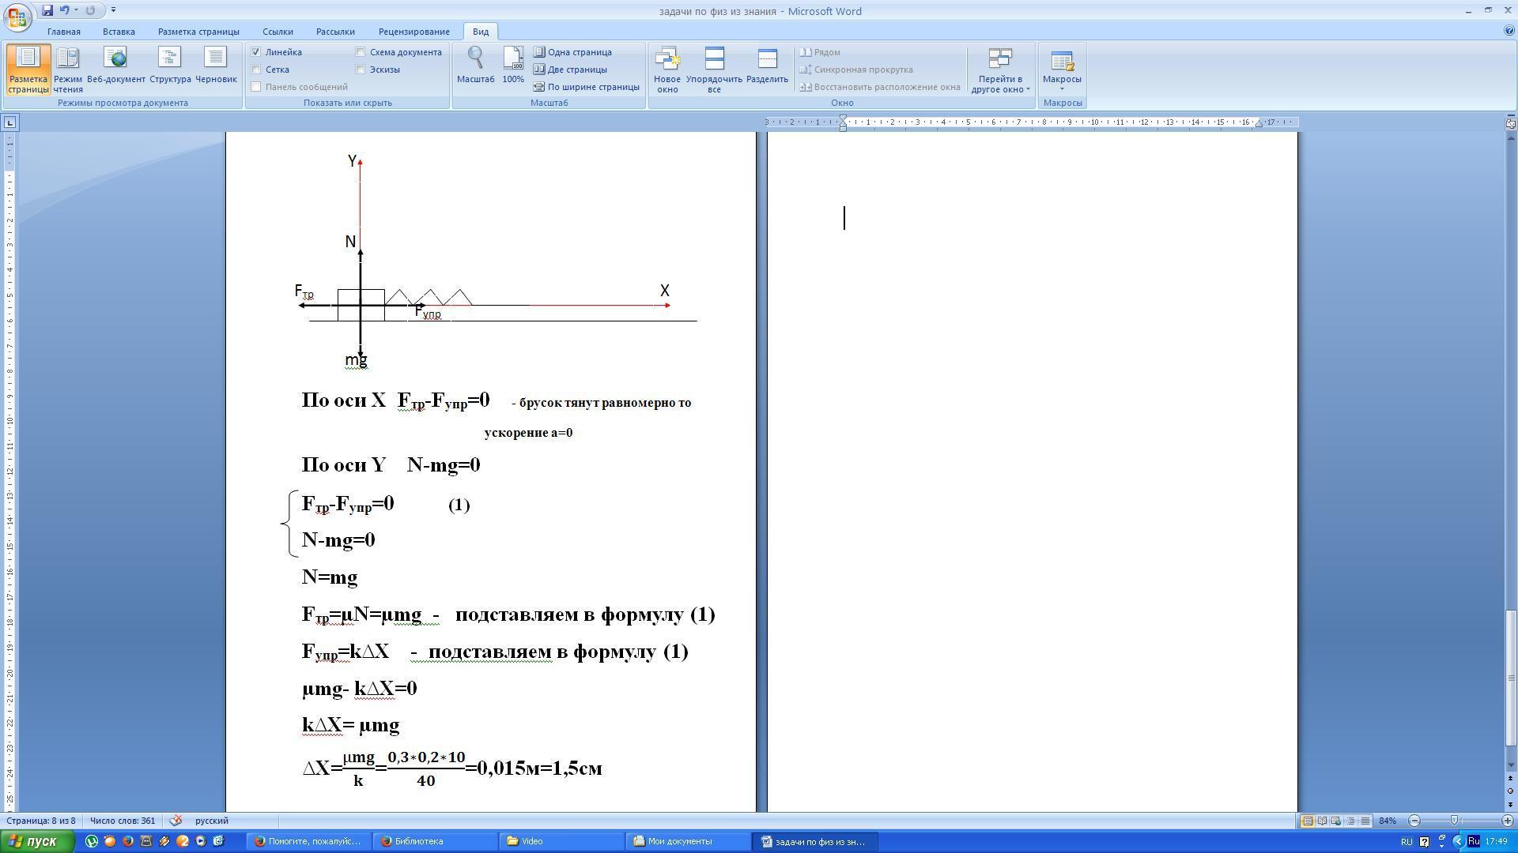Click the Save icon in quick access toolbar
The height and width of the screenshot is (853, 1518).
coord(47,10)
